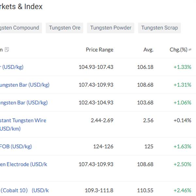Open the Tungsten Bar link averaging 103.68
This screenshot has width=196, height=196.
[24, 102]
